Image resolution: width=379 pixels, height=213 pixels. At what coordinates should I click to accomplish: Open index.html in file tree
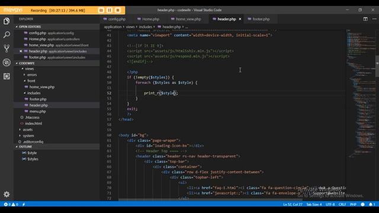[56, 124]
